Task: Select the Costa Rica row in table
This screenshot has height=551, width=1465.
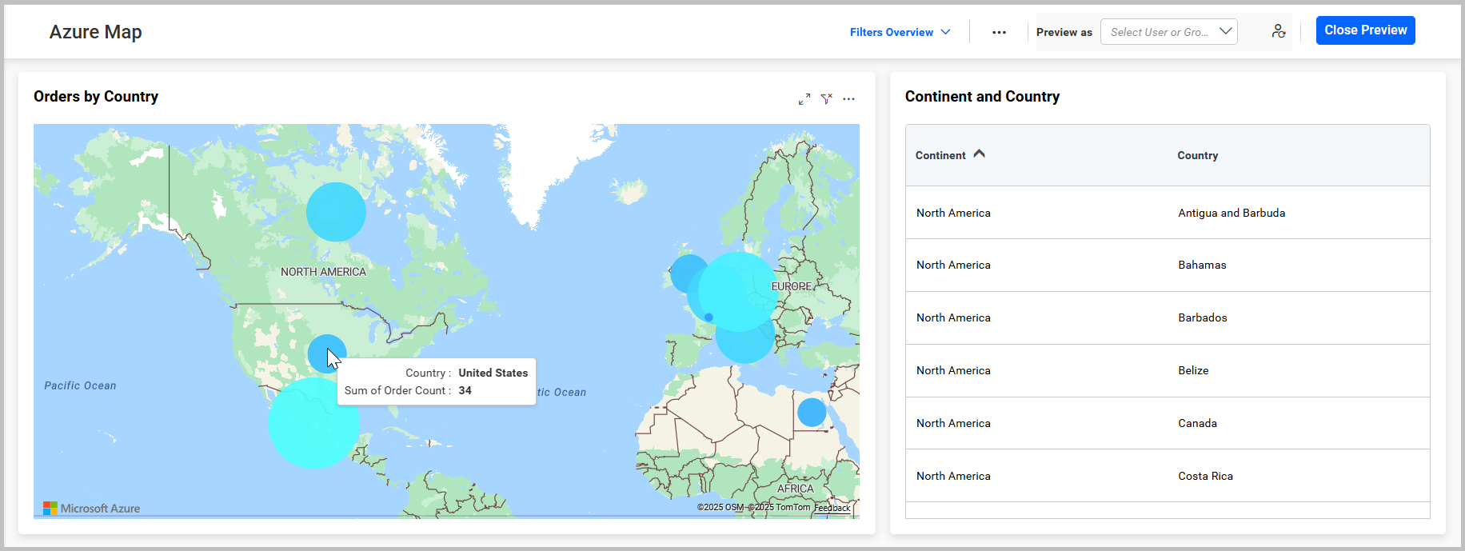Action: (x=1167, y=476)
